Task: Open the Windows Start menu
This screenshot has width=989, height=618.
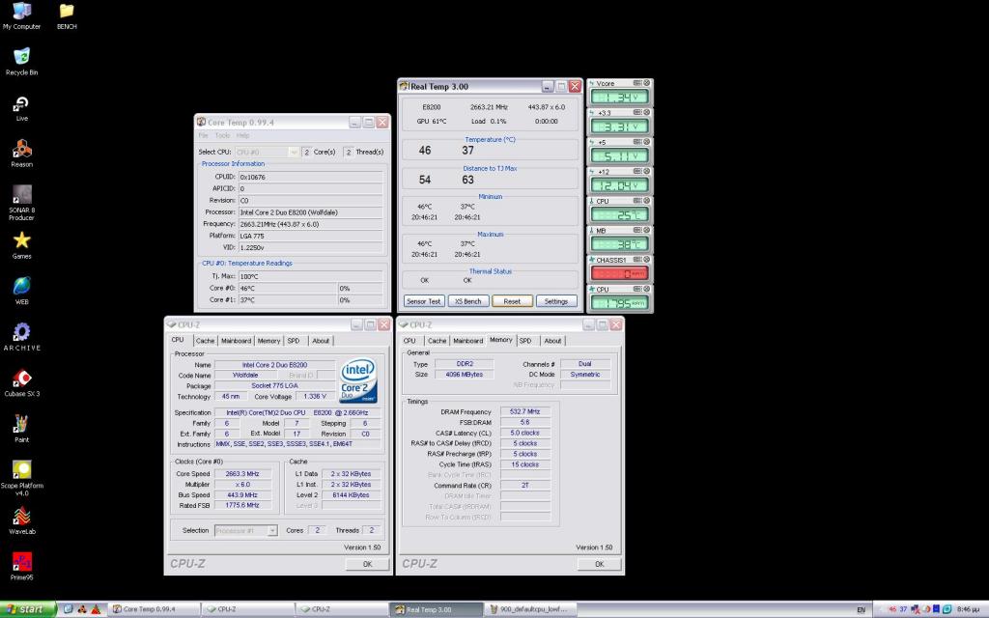Action: (28, 609)
